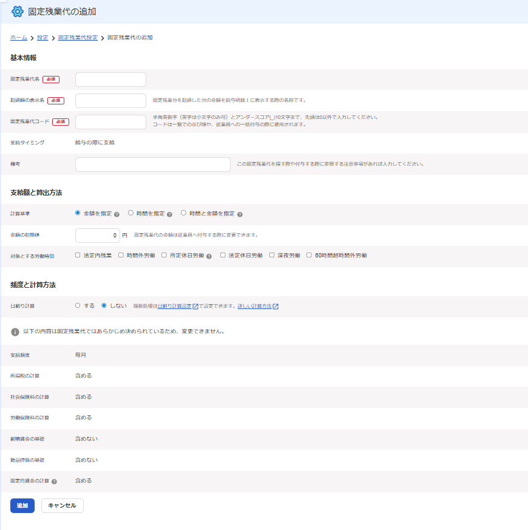Screen dimensions: 528x530
Task: Open the ホーム breadcrumb link
Action: pos(19,38)
